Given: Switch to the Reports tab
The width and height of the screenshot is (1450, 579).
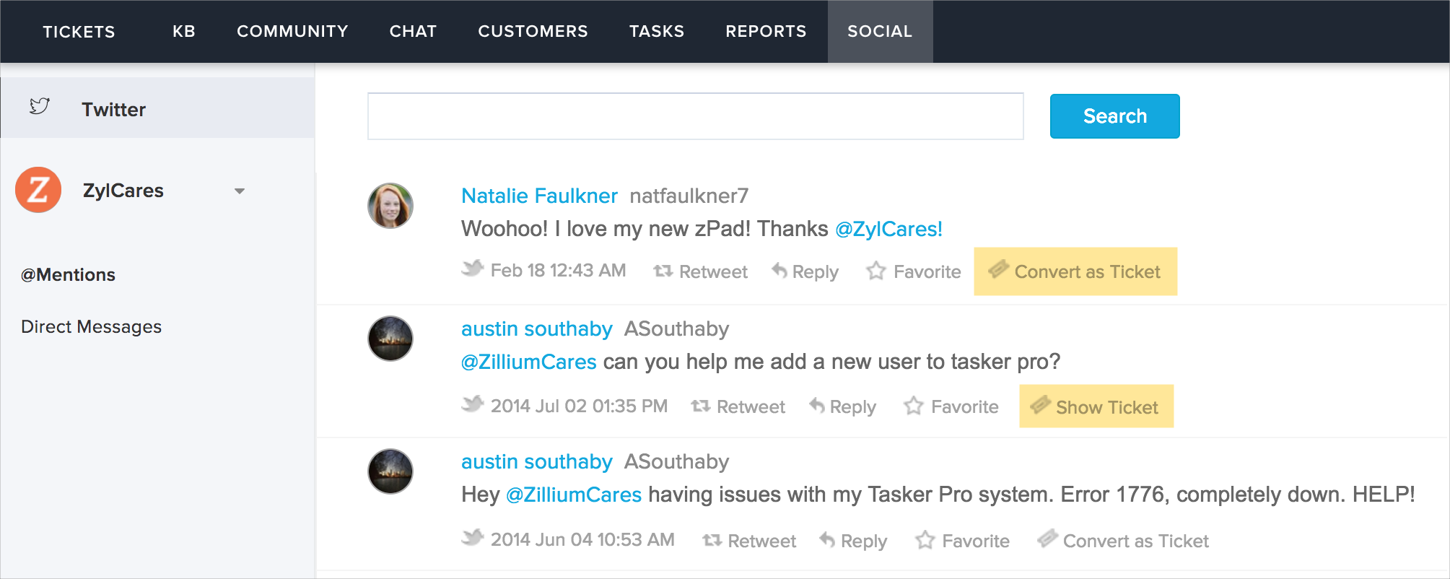Looking at the screenshot, I should (x=766, y=32).
